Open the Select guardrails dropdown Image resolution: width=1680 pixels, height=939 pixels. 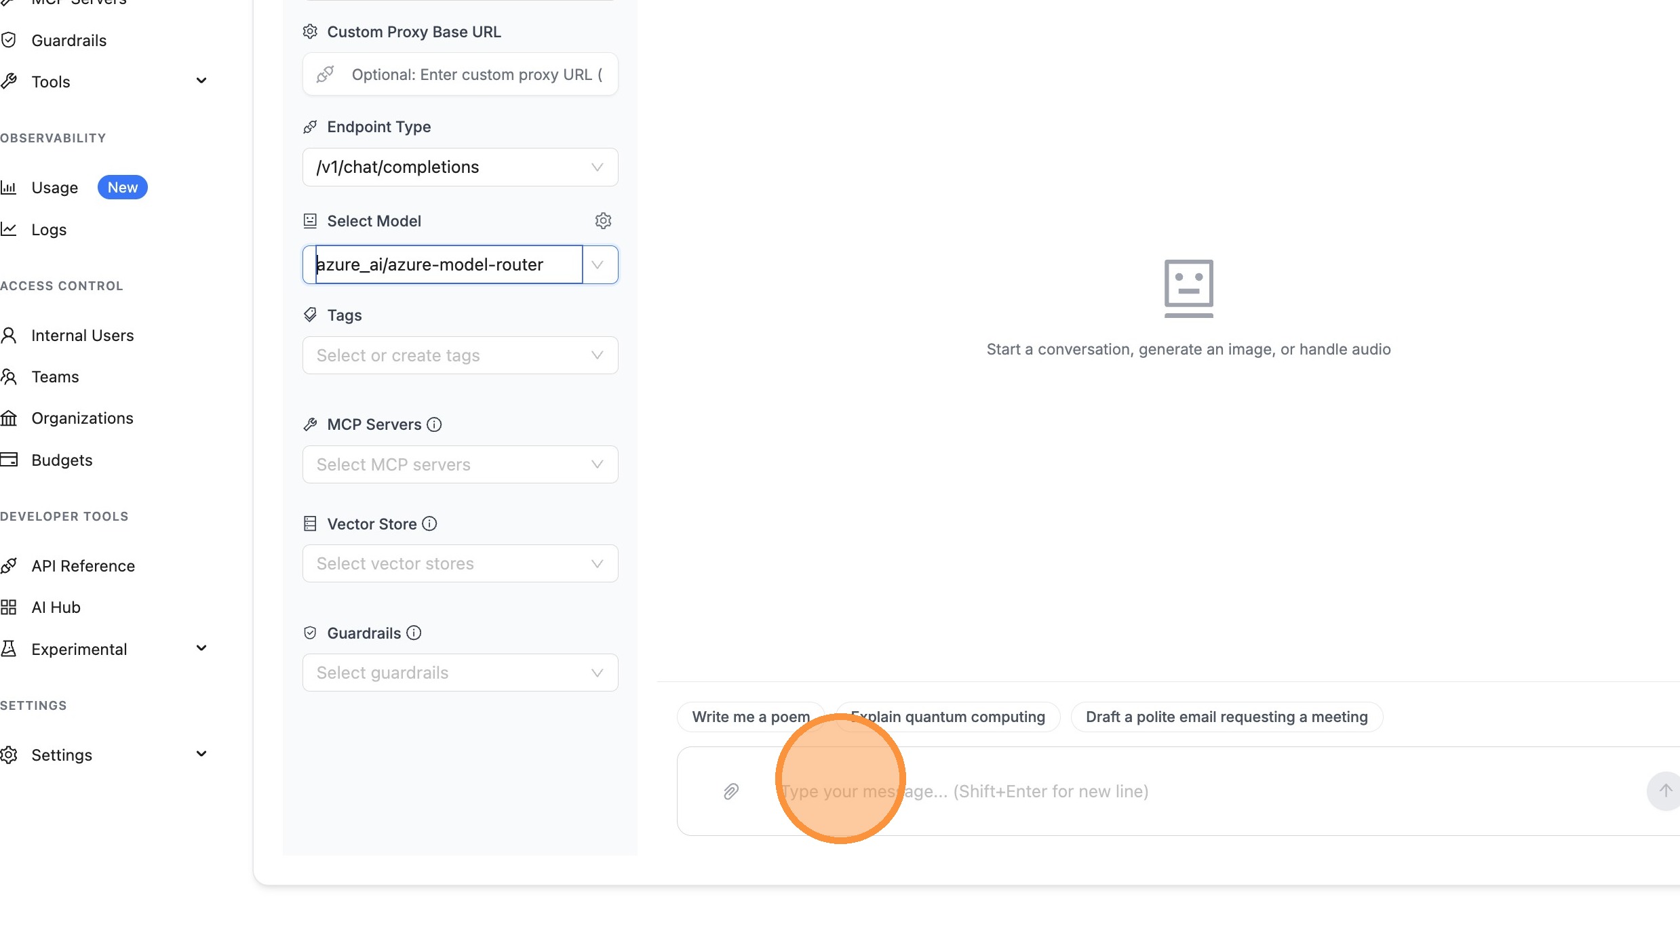tap(460, 673)
